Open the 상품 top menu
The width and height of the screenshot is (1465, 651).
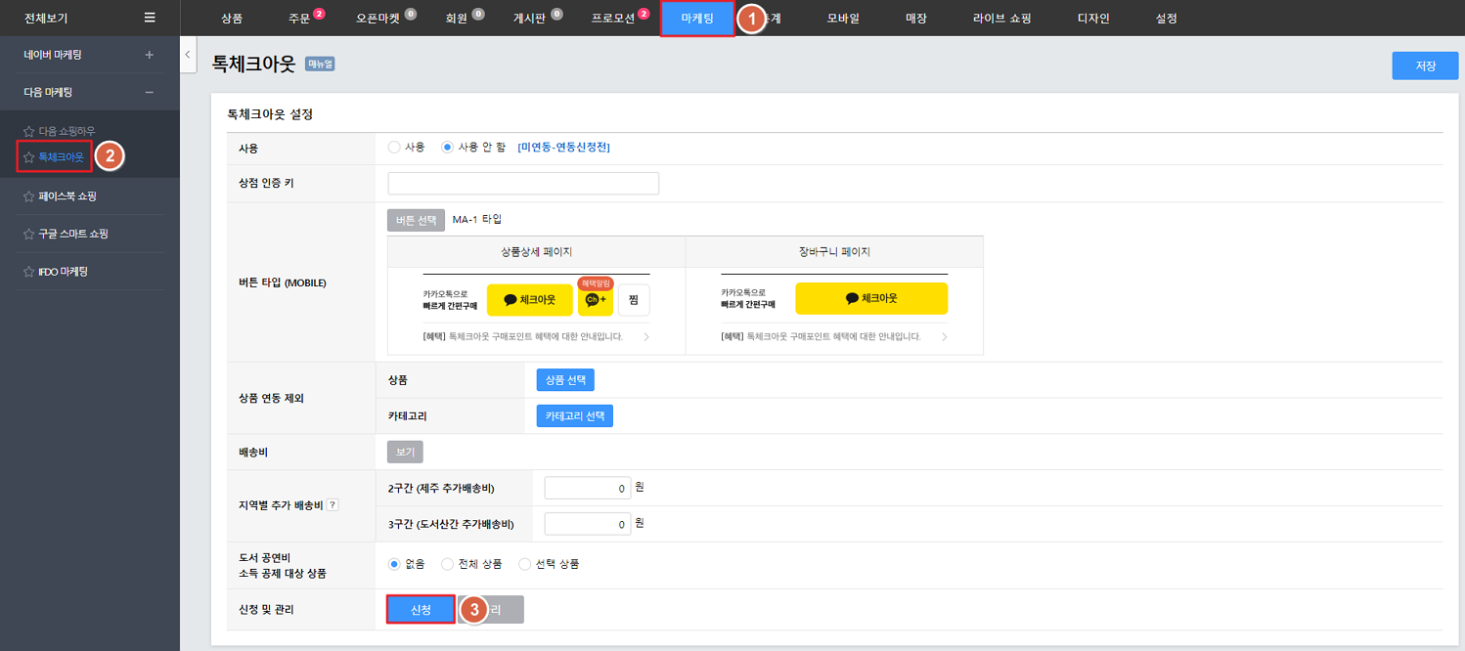click(x=233, y=19)
